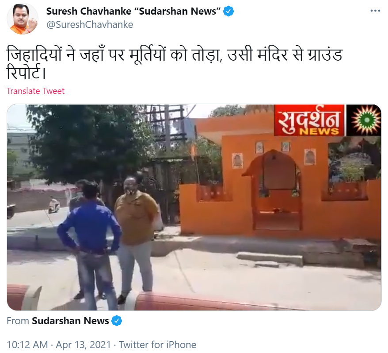The image size is (388, 353).
Task: Click the orange temple shrine in video
Action: tap(280, 183)
